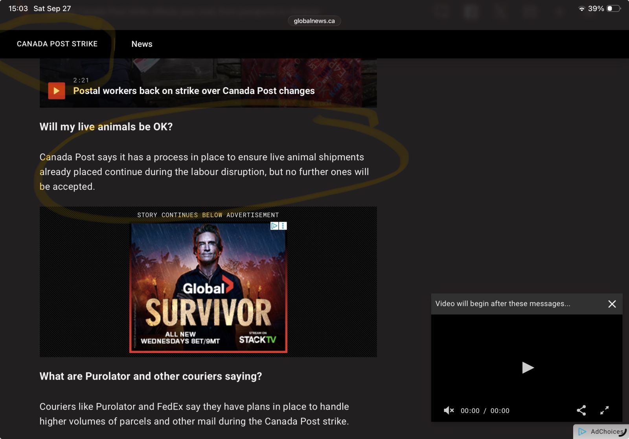Tap the Wi-Fi status icon
The width and height of the screenshot is (629, 439).
point(581,9)
